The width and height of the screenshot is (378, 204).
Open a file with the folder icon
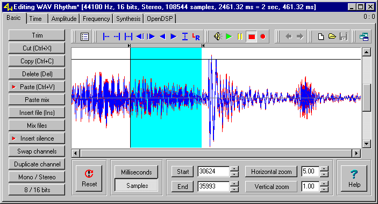point(332,37)
